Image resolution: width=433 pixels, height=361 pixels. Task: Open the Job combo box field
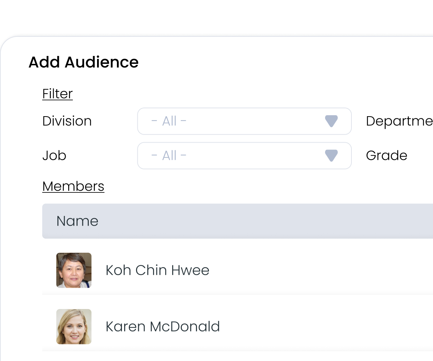pyautogui.click(x=244, y=156)
